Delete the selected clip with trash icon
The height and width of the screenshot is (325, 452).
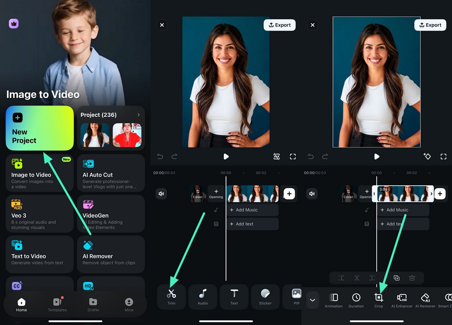point(412,278)
